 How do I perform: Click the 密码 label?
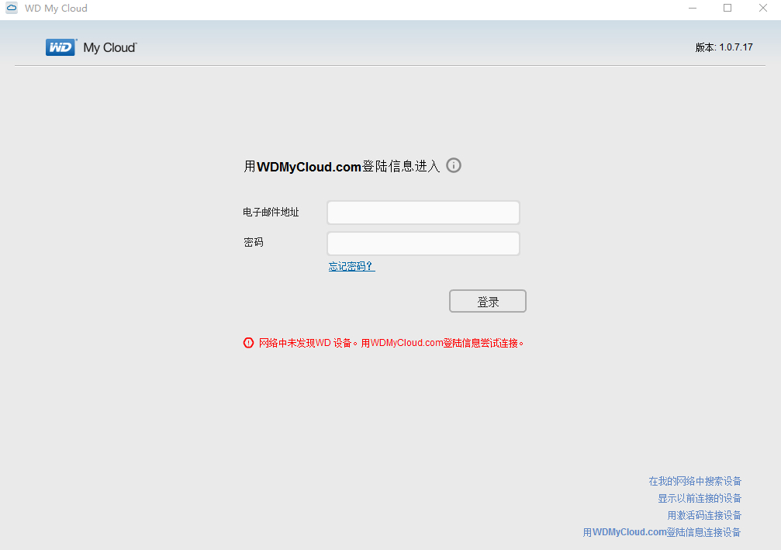253,242
